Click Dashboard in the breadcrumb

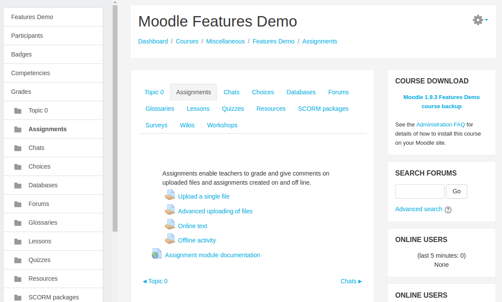point(153,41)
